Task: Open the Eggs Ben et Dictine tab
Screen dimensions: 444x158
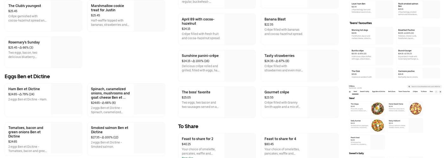Action: [x=379, y=92]
